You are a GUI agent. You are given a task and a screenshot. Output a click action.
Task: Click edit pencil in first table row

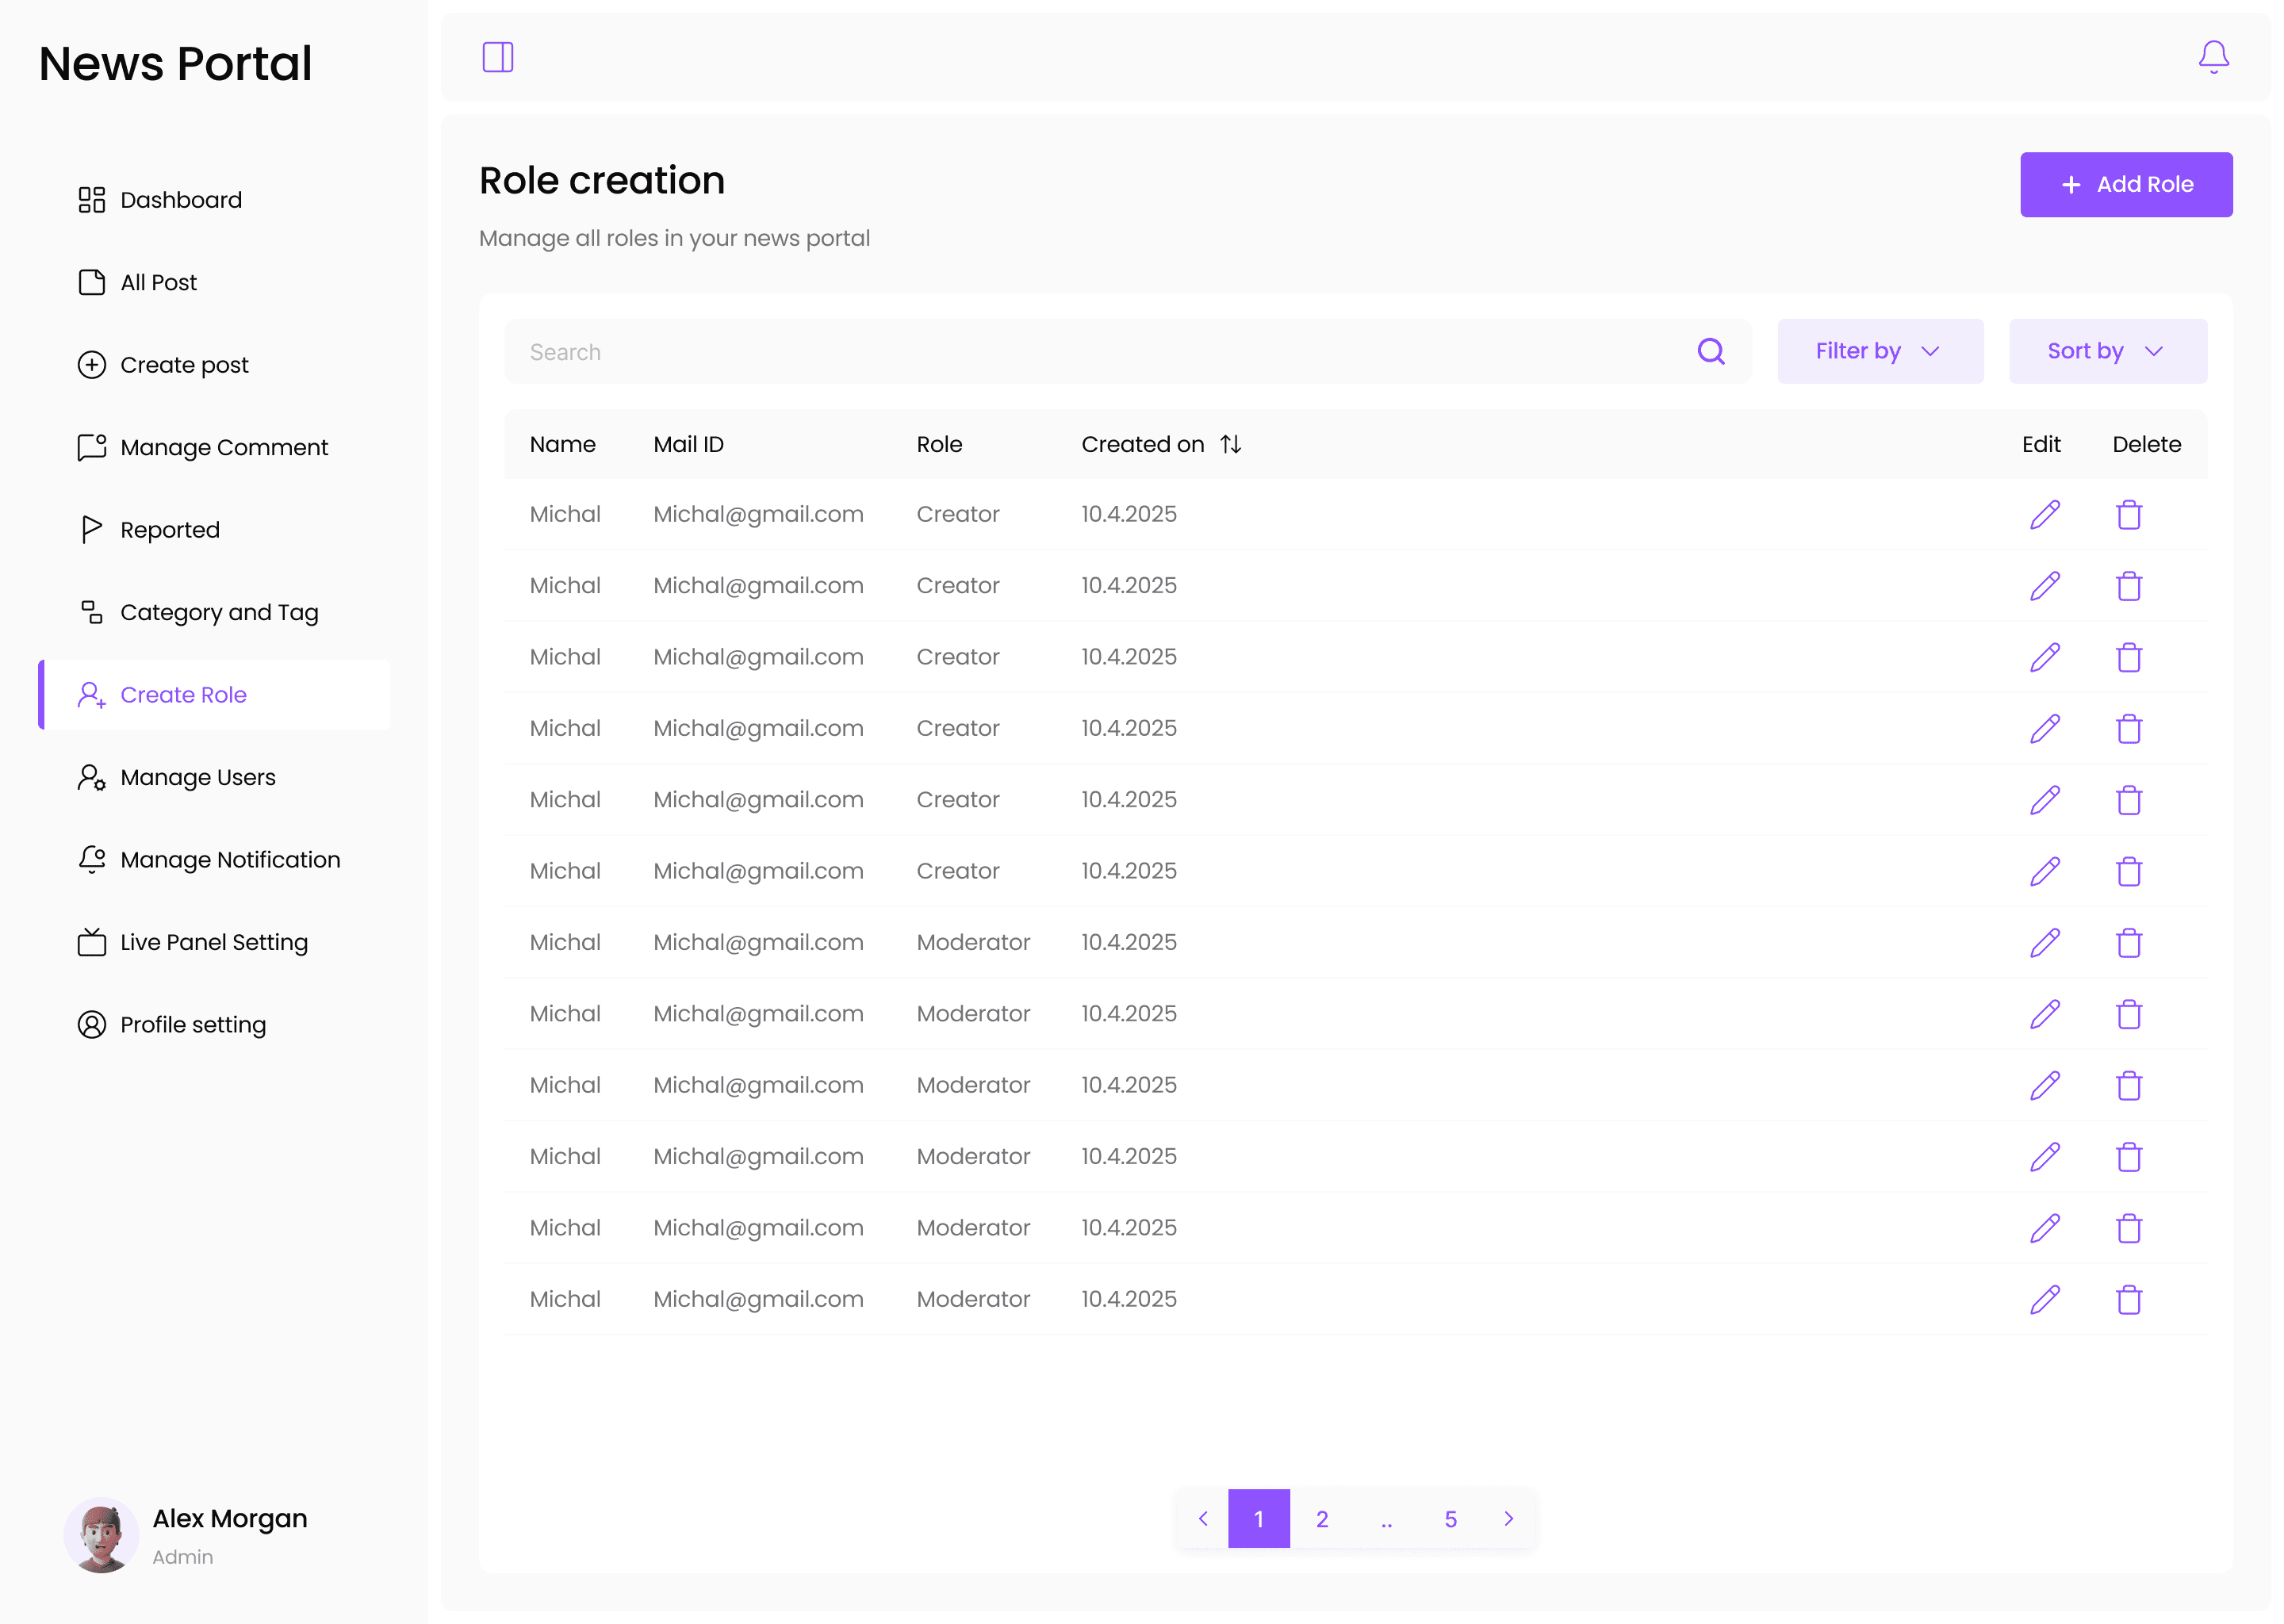[x=2044, y=514]
